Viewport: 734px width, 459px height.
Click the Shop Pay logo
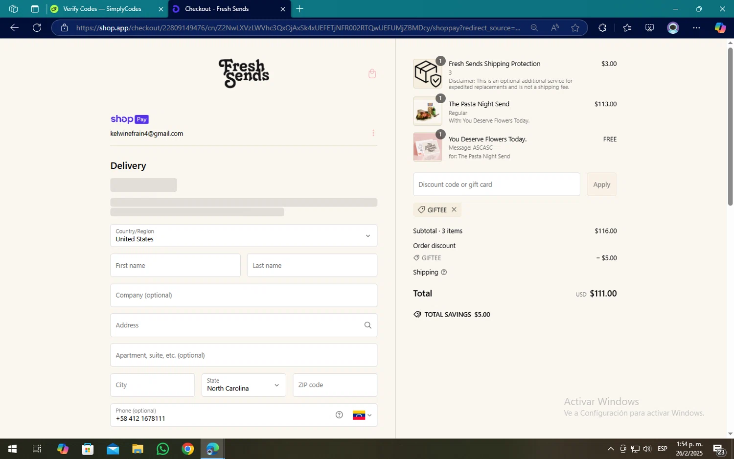129,119
